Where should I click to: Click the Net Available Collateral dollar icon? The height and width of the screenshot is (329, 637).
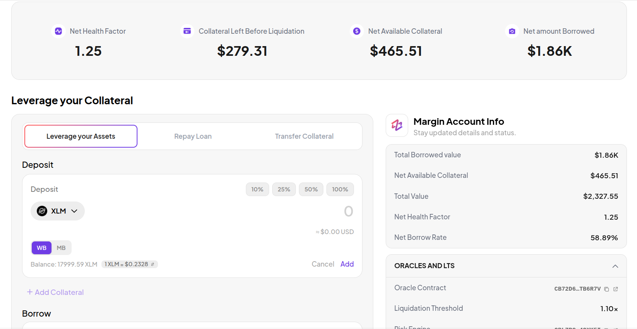tap(357, 31)
